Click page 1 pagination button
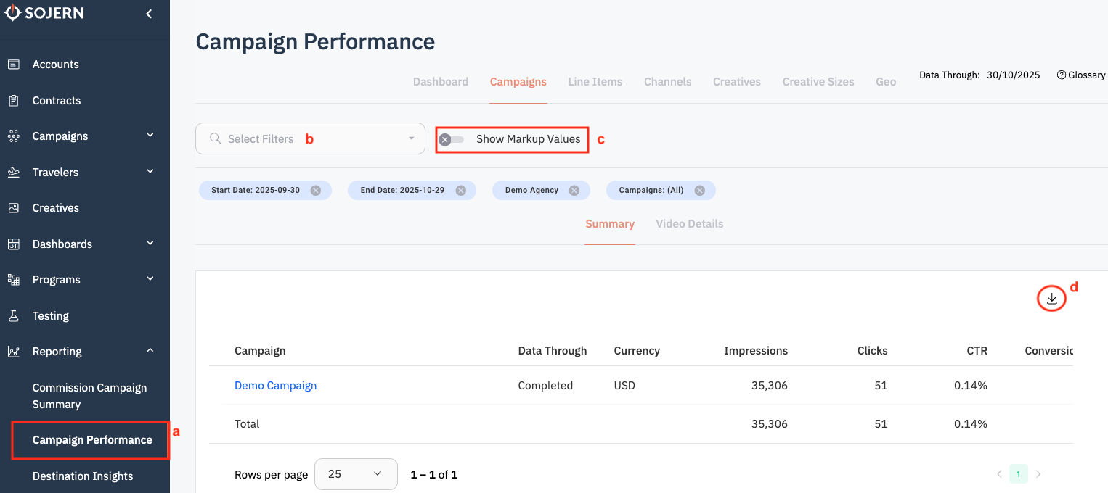 click(1018, 475)
